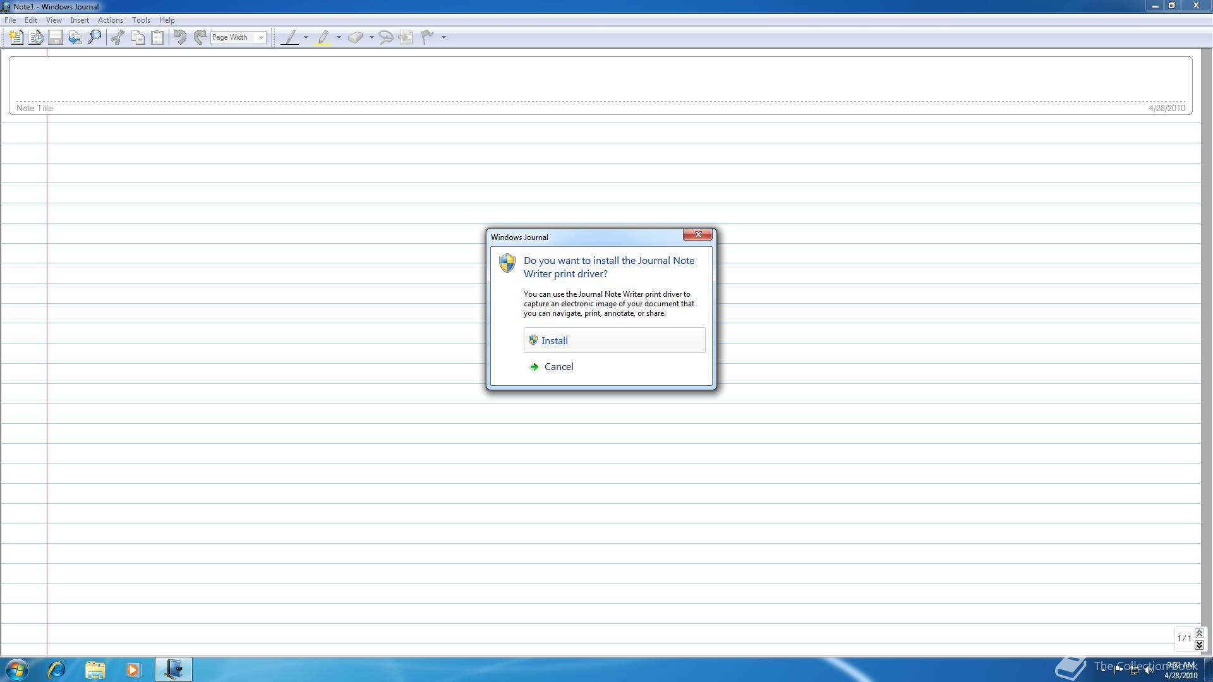Open the Find magnifier tool
This screenshot has width=1213, height=682.
[x=95, y=37]
